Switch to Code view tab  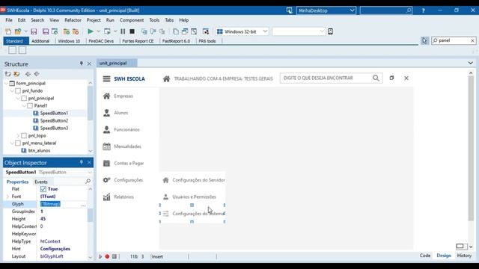click(x=425, y=256)
